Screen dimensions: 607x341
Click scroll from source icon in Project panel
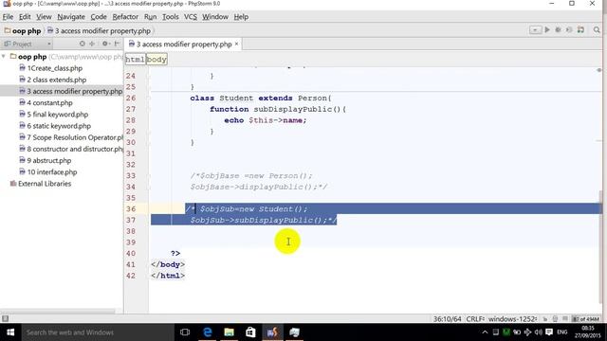pos(83,44)
